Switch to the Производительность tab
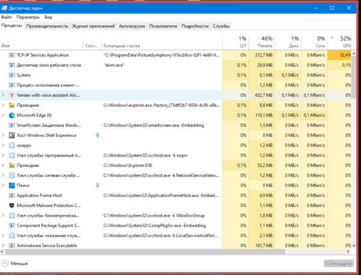 [47, 26]
